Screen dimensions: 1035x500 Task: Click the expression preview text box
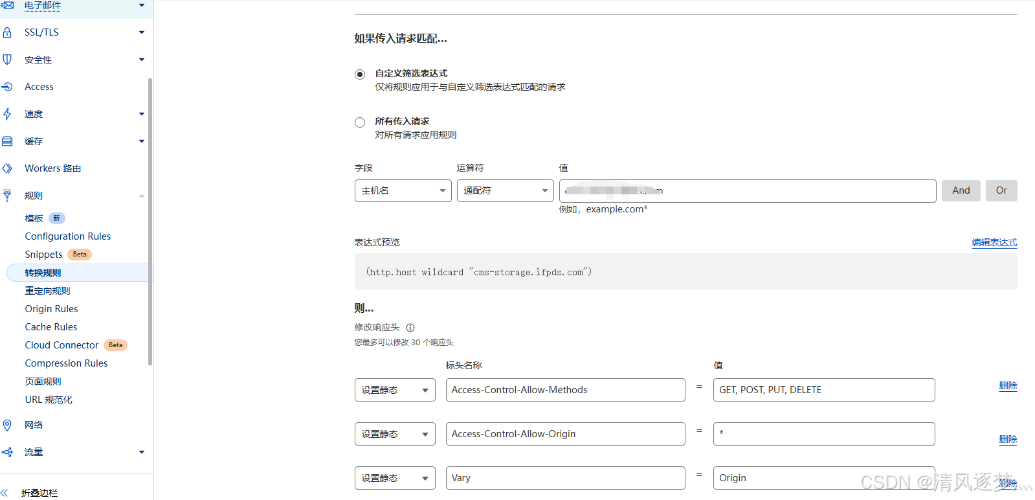686,271
